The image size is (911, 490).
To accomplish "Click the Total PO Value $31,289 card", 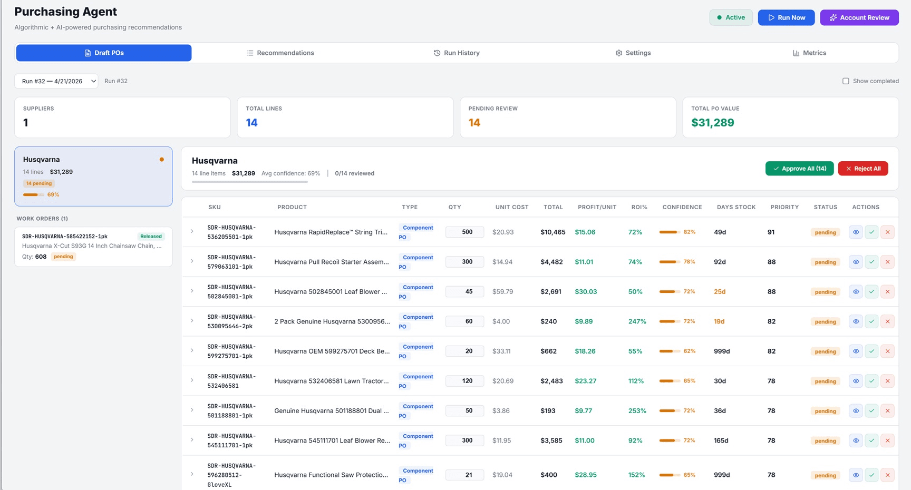I will pyautogui.click(x=790, y=117).
